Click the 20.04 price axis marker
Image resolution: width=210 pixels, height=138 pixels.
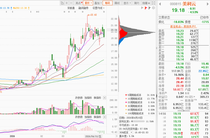point(114,30)
